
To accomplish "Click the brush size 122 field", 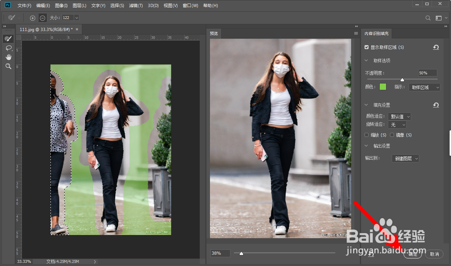I will [67, 18].
